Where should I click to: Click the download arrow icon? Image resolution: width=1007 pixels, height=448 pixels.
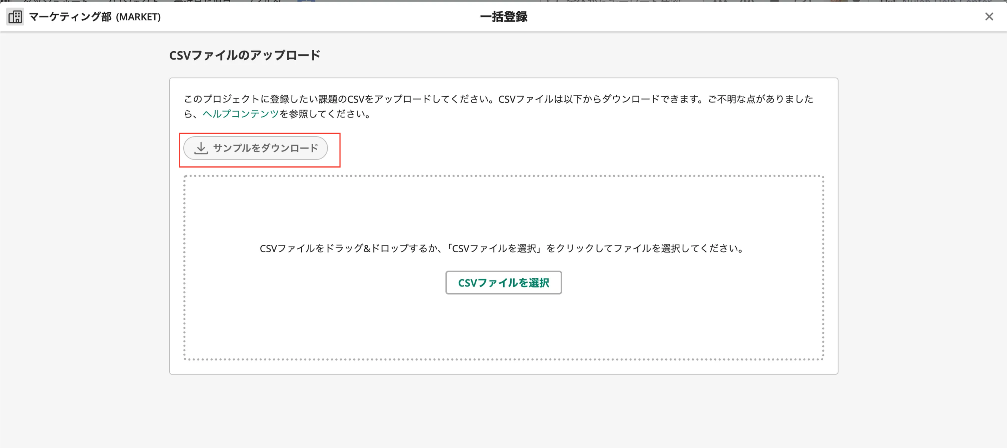pos(201,148)
